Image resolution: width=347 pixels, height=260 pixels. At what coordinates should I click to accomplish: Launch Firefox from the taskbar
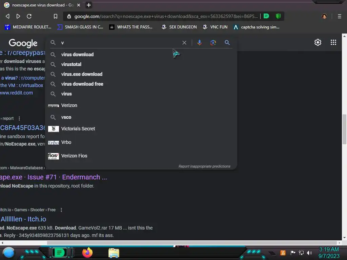point(87,253)
